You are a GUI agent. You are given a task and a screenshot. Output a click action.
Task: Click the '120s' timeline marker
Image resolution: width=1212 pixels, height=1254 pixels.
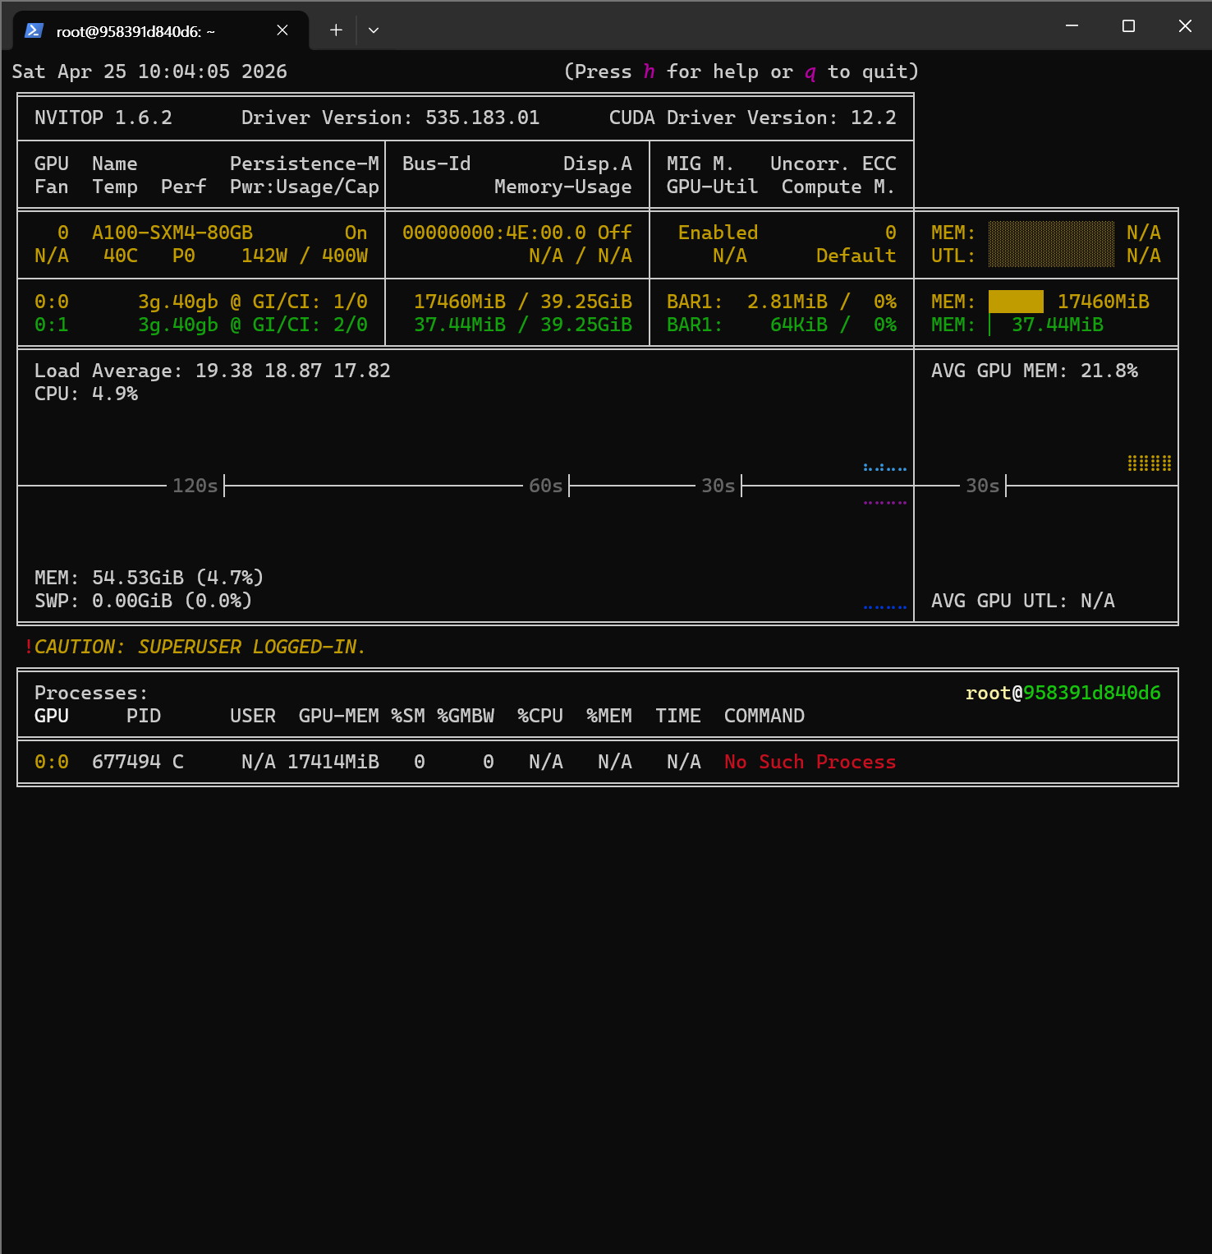click(195, 486)
